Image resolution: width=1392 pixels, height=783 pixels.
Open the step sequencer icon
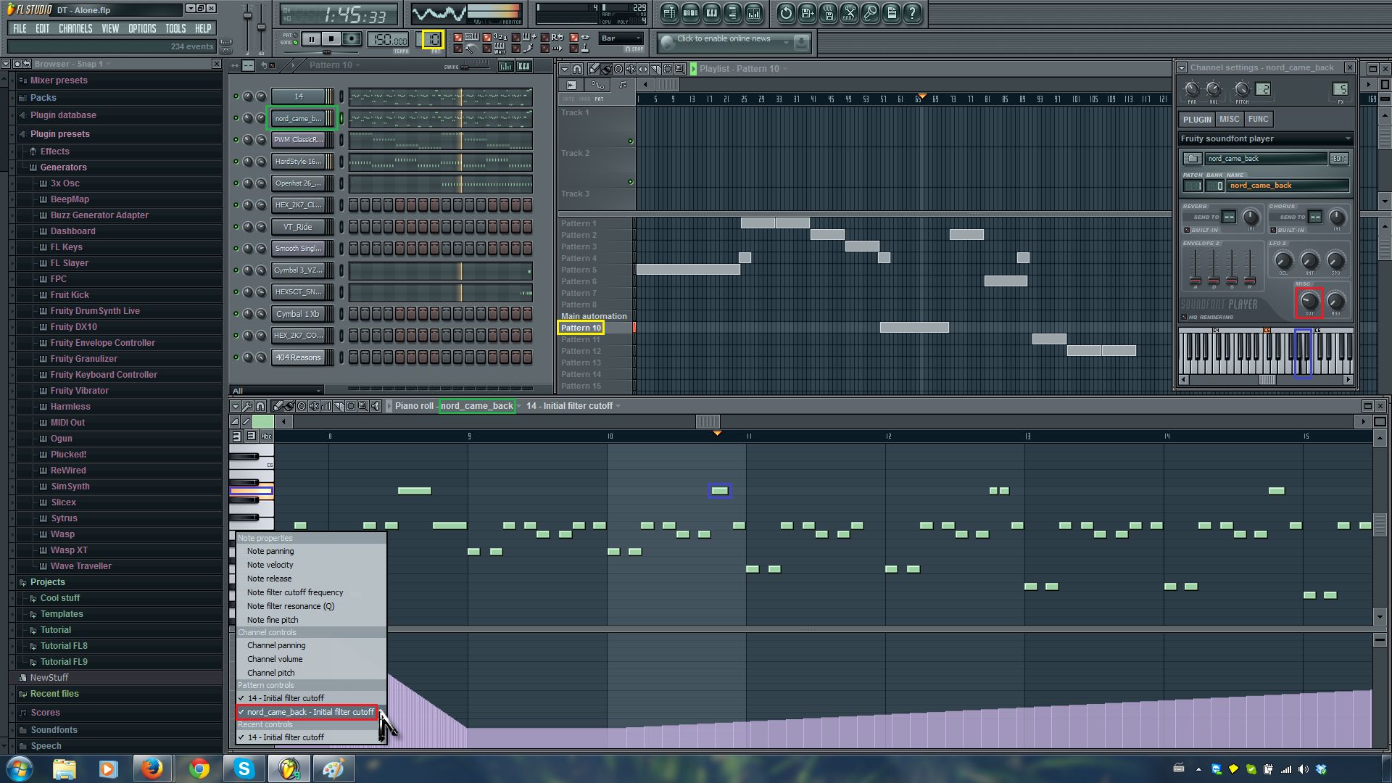point(690,13)
